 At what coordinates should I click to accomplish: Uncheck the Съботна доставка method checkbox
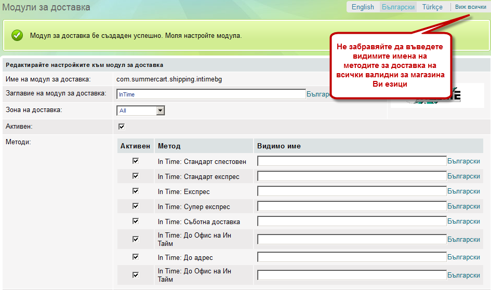click(x=136, y=221)
